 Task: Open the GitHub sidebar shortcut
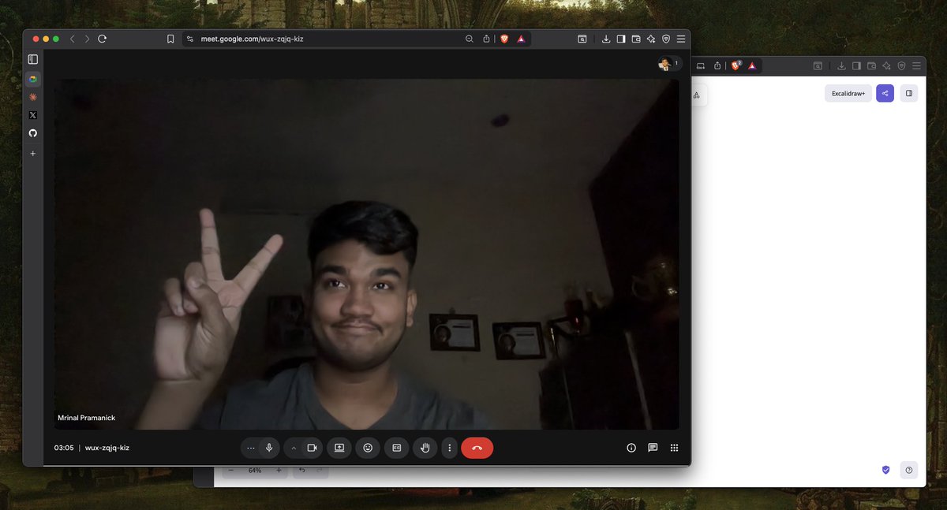point(33,133)
